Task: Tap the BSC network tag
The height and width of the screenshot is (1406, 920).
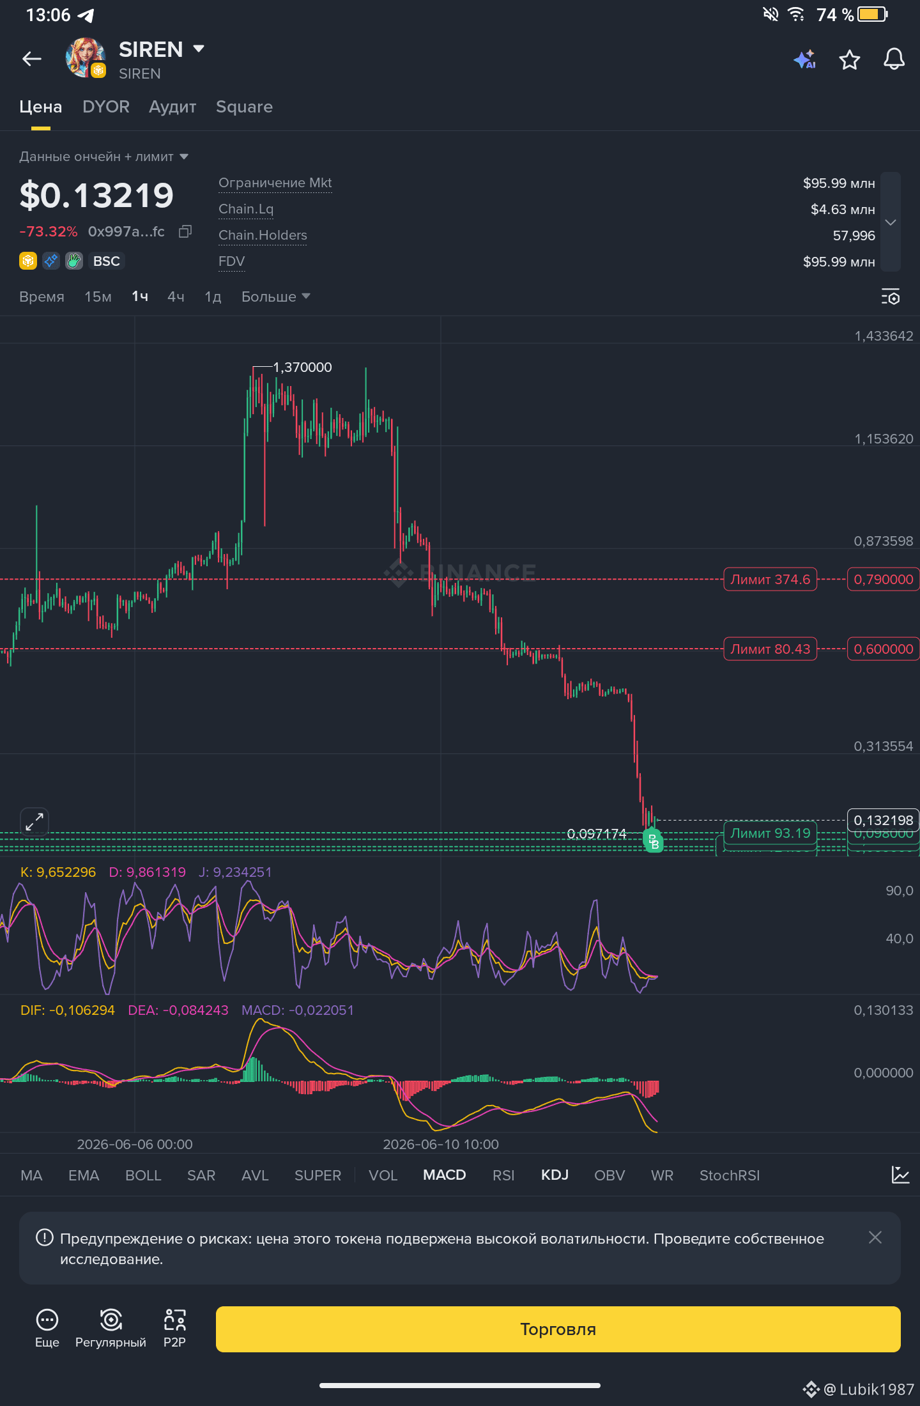Action: tap(106, 261)
